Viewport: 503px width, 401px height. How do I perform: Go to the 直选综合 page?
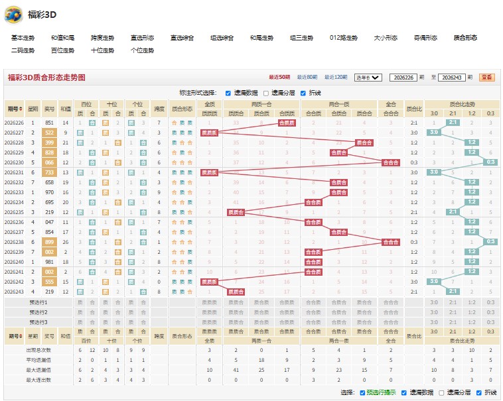(x=182, y=38)
